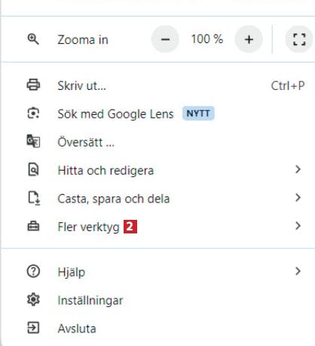Click the exit icon beside Avsluta
The width and height of the screenshot is (315, 346).
(33, 328)
